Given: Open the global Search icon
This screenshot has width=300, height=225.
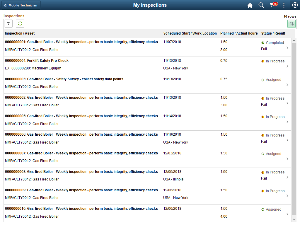Looking at the screenshot, I should (x=261, y=5).
